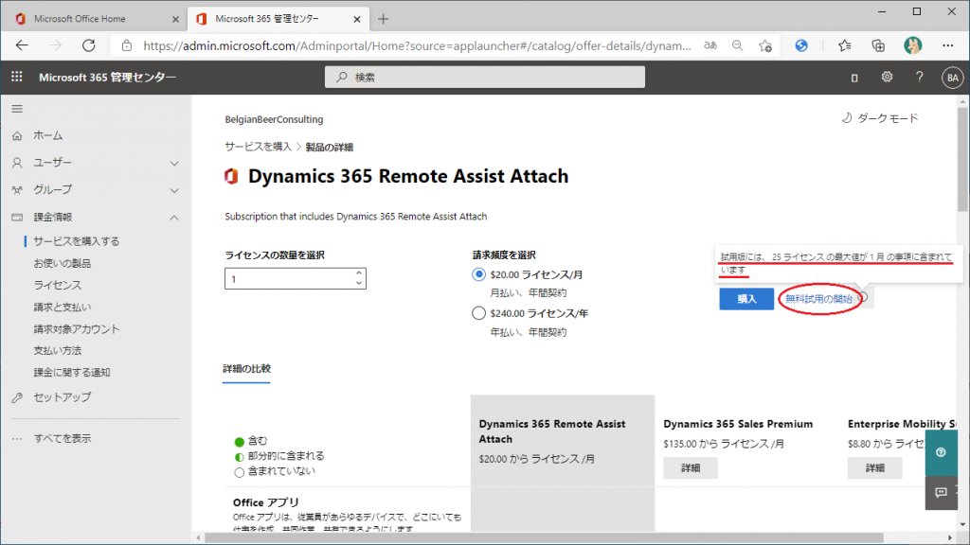Click the browser forward arrow
The image size is (970, 545).
56,45
